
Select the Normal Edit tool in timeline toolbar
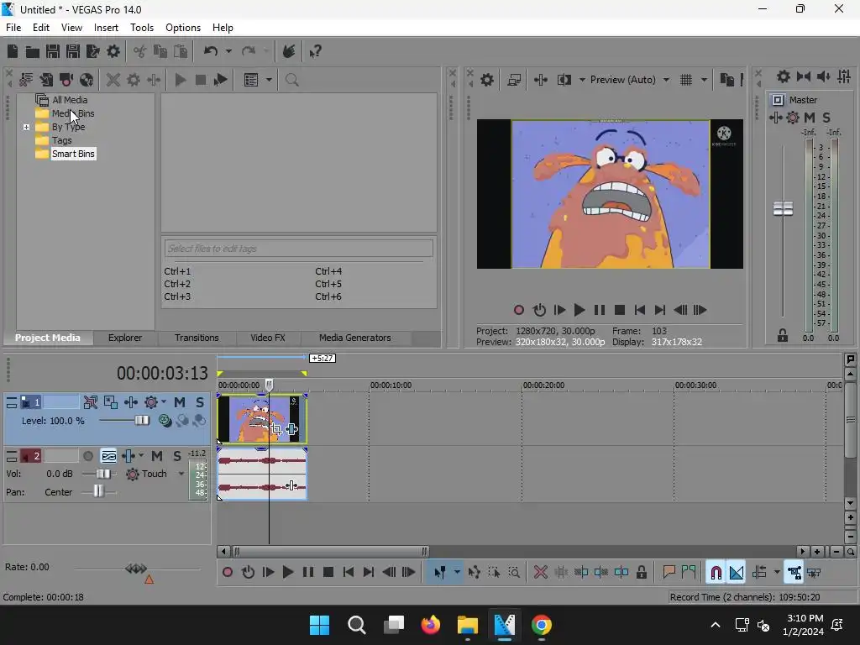click(x=439, y=573)
